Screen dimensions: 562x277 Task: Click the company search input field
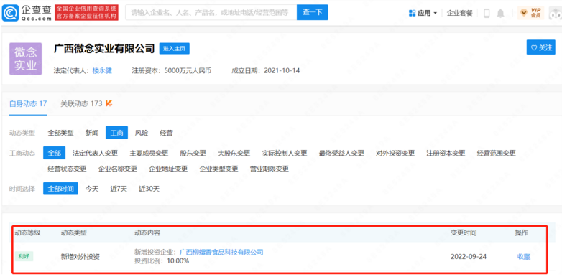click(x=211, y=12)
